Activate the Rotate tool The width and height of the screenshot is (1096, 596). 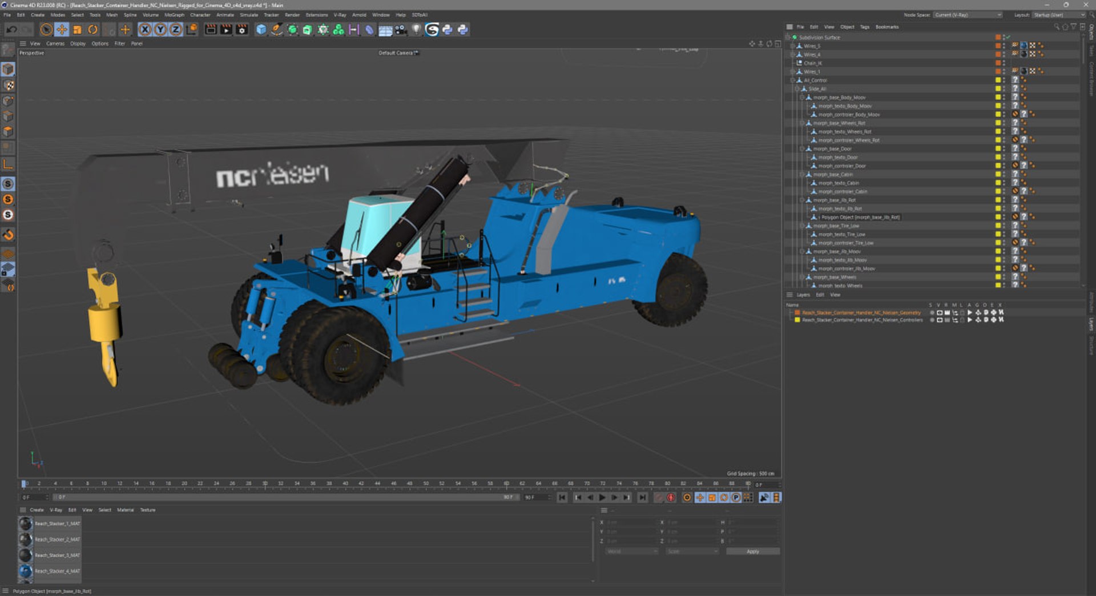tap(93, 30)
